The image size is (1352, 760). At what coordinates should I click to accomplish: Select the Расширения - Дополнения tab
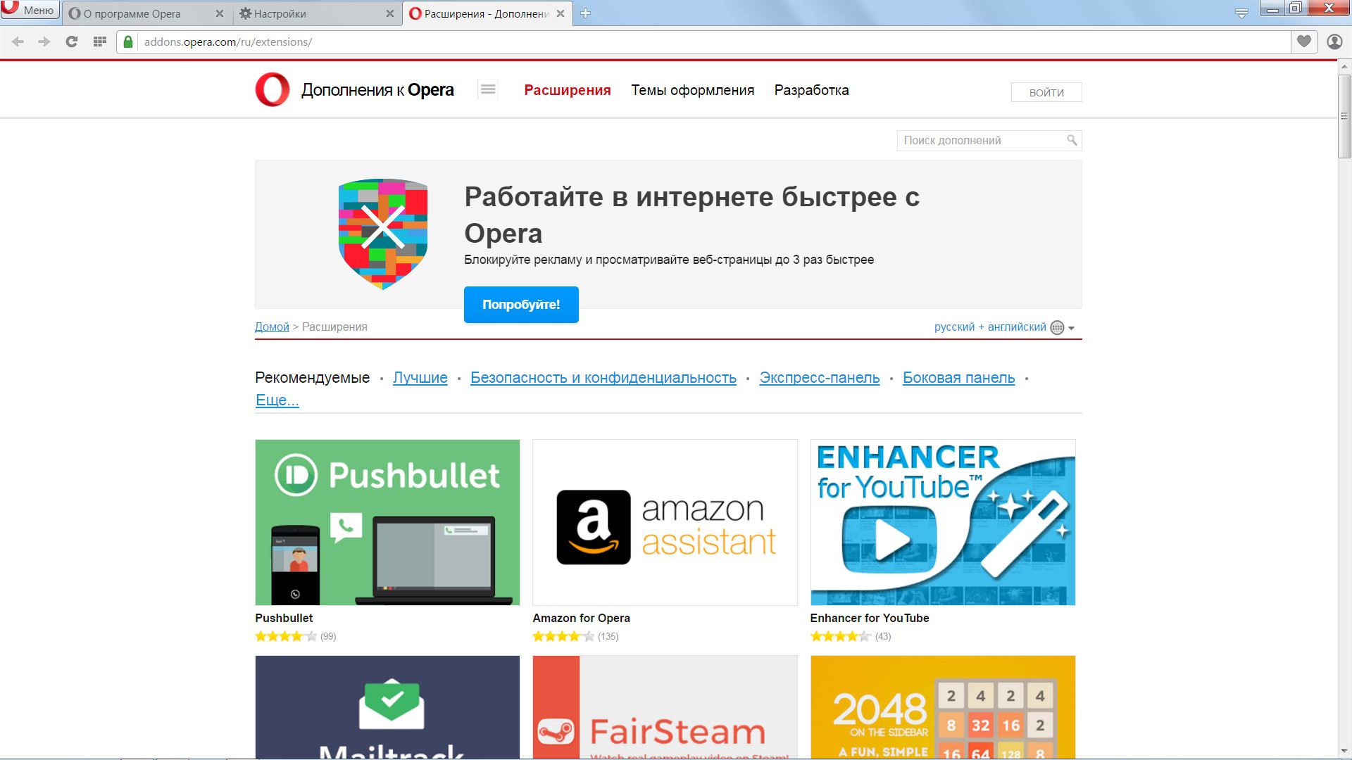click(x=487, y=13)
